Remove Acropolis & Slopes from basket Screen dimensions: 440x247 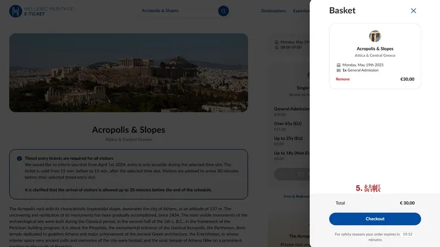click(342, 79)
